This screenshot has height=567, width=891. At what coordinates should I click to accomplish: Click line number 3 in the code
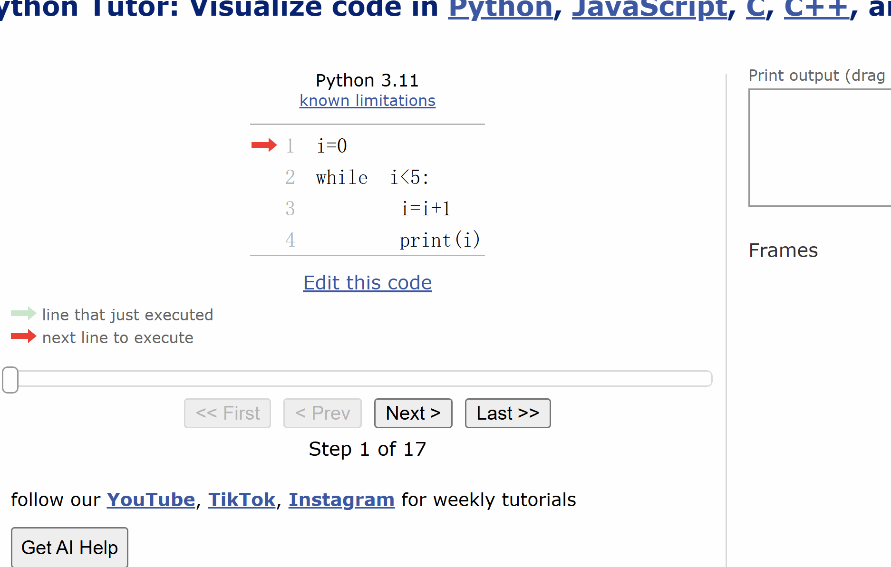[290, 208]
